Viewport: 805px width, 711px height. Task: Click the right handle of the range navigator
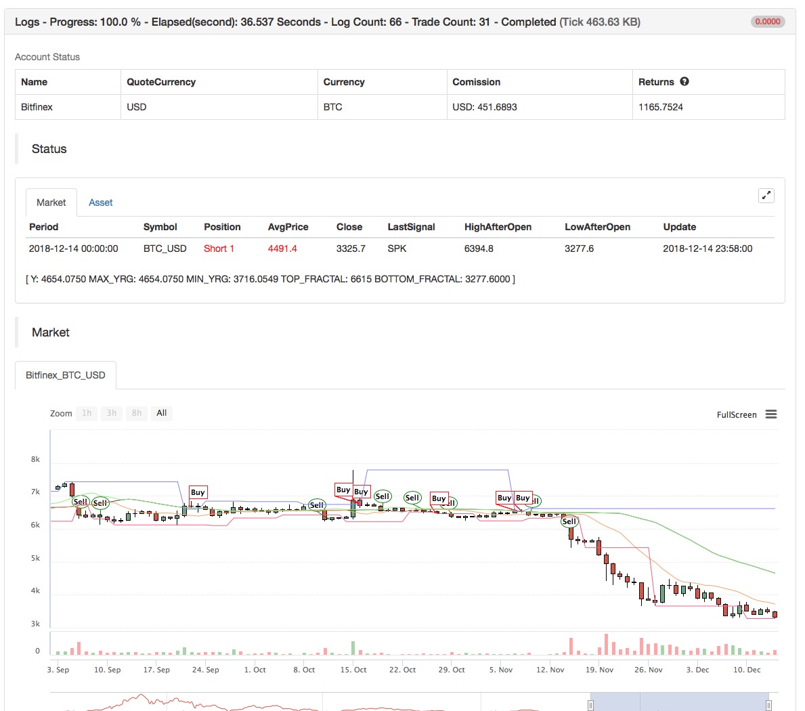tap(768, 706)
